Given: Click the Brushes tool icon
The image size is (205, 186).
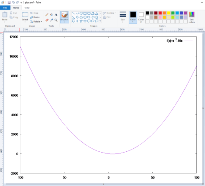Looking at the screenshot, I should [x=64, y=15].
